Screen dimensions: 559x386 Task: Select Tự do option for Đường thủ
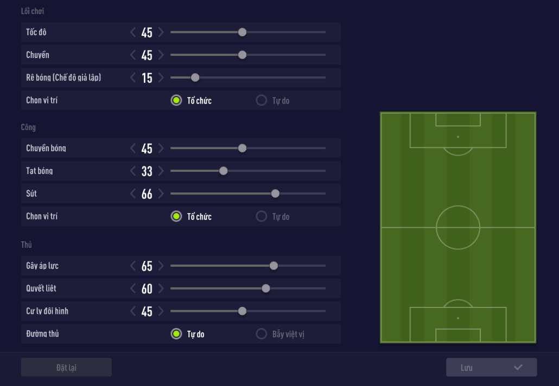click(176, 333)
